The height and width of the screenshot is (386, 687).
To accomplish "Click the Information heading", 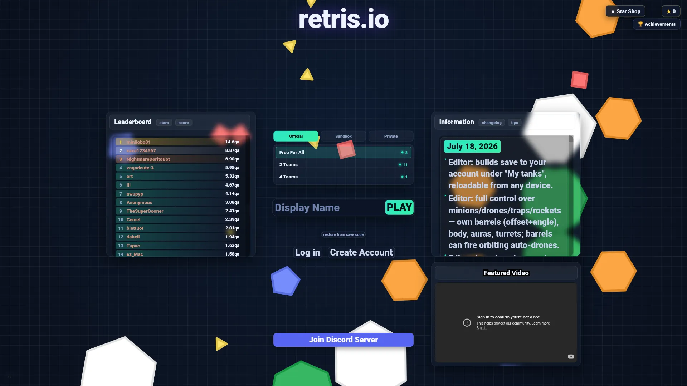I will (x=456, y=122).
